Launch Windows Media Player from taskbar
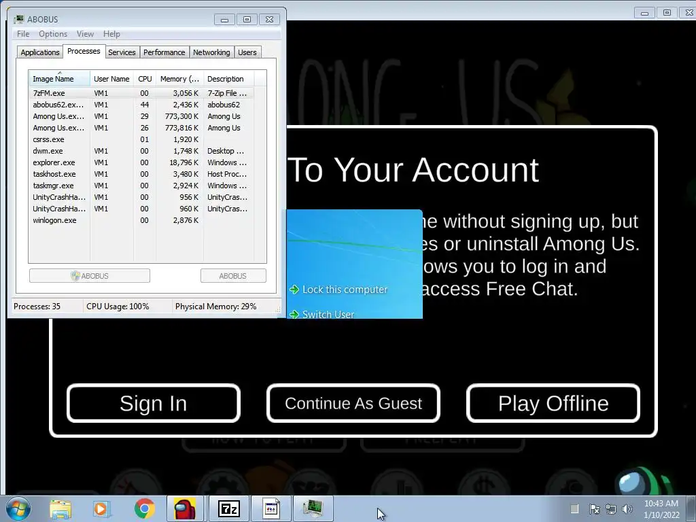Image resolution: width=696 pixels, height=522 pixels. click(x=101, y=508)
